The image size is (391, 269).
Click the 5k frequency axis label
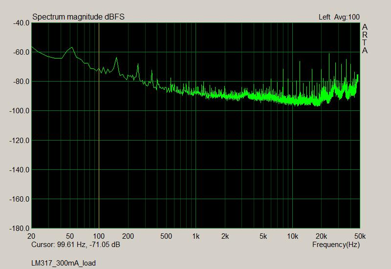(x=263, y=236)
